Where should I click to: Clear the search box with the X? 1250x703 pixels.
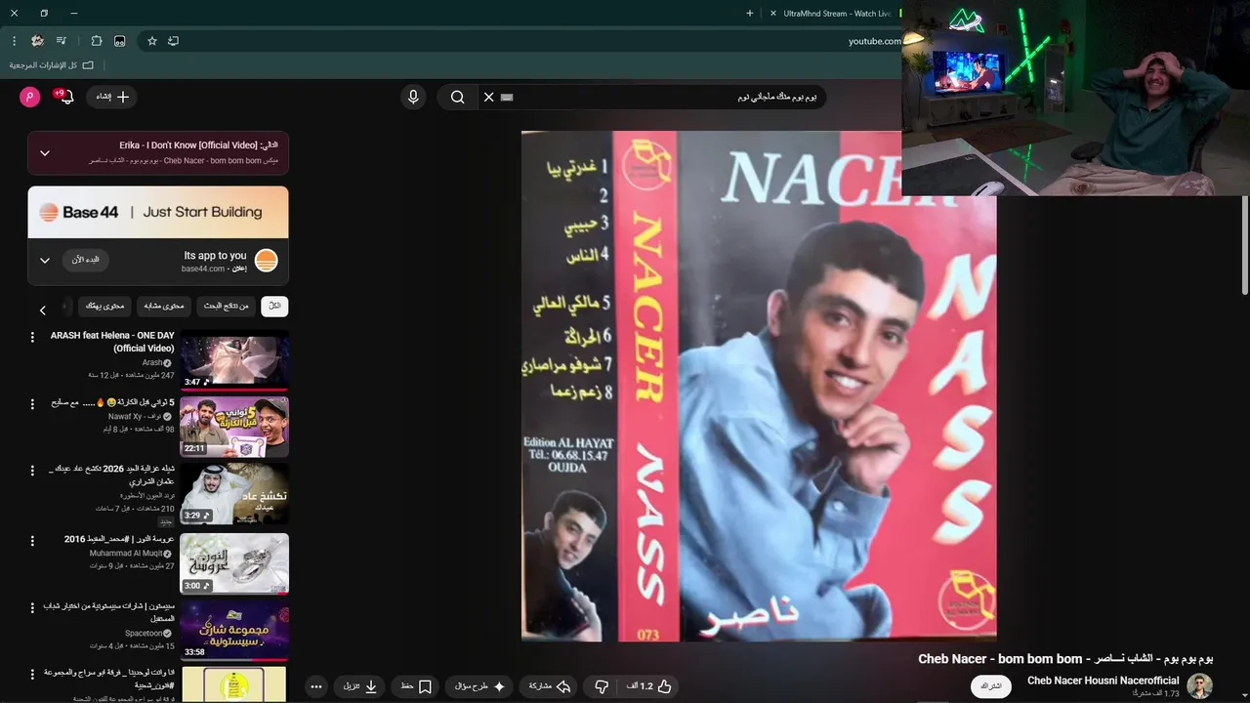tap(488, 97)
